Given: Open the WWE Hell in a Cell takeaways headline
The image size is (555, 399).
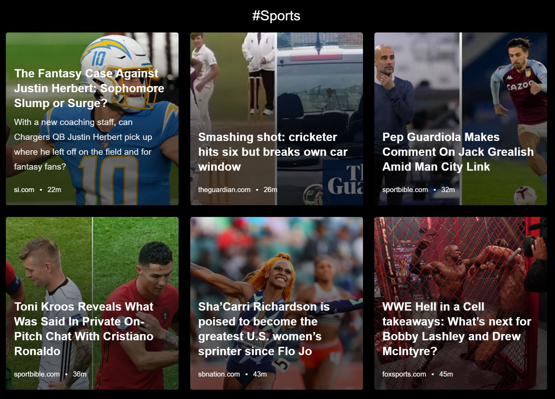Looking at the screenshot, I should [x=457, y=329].
